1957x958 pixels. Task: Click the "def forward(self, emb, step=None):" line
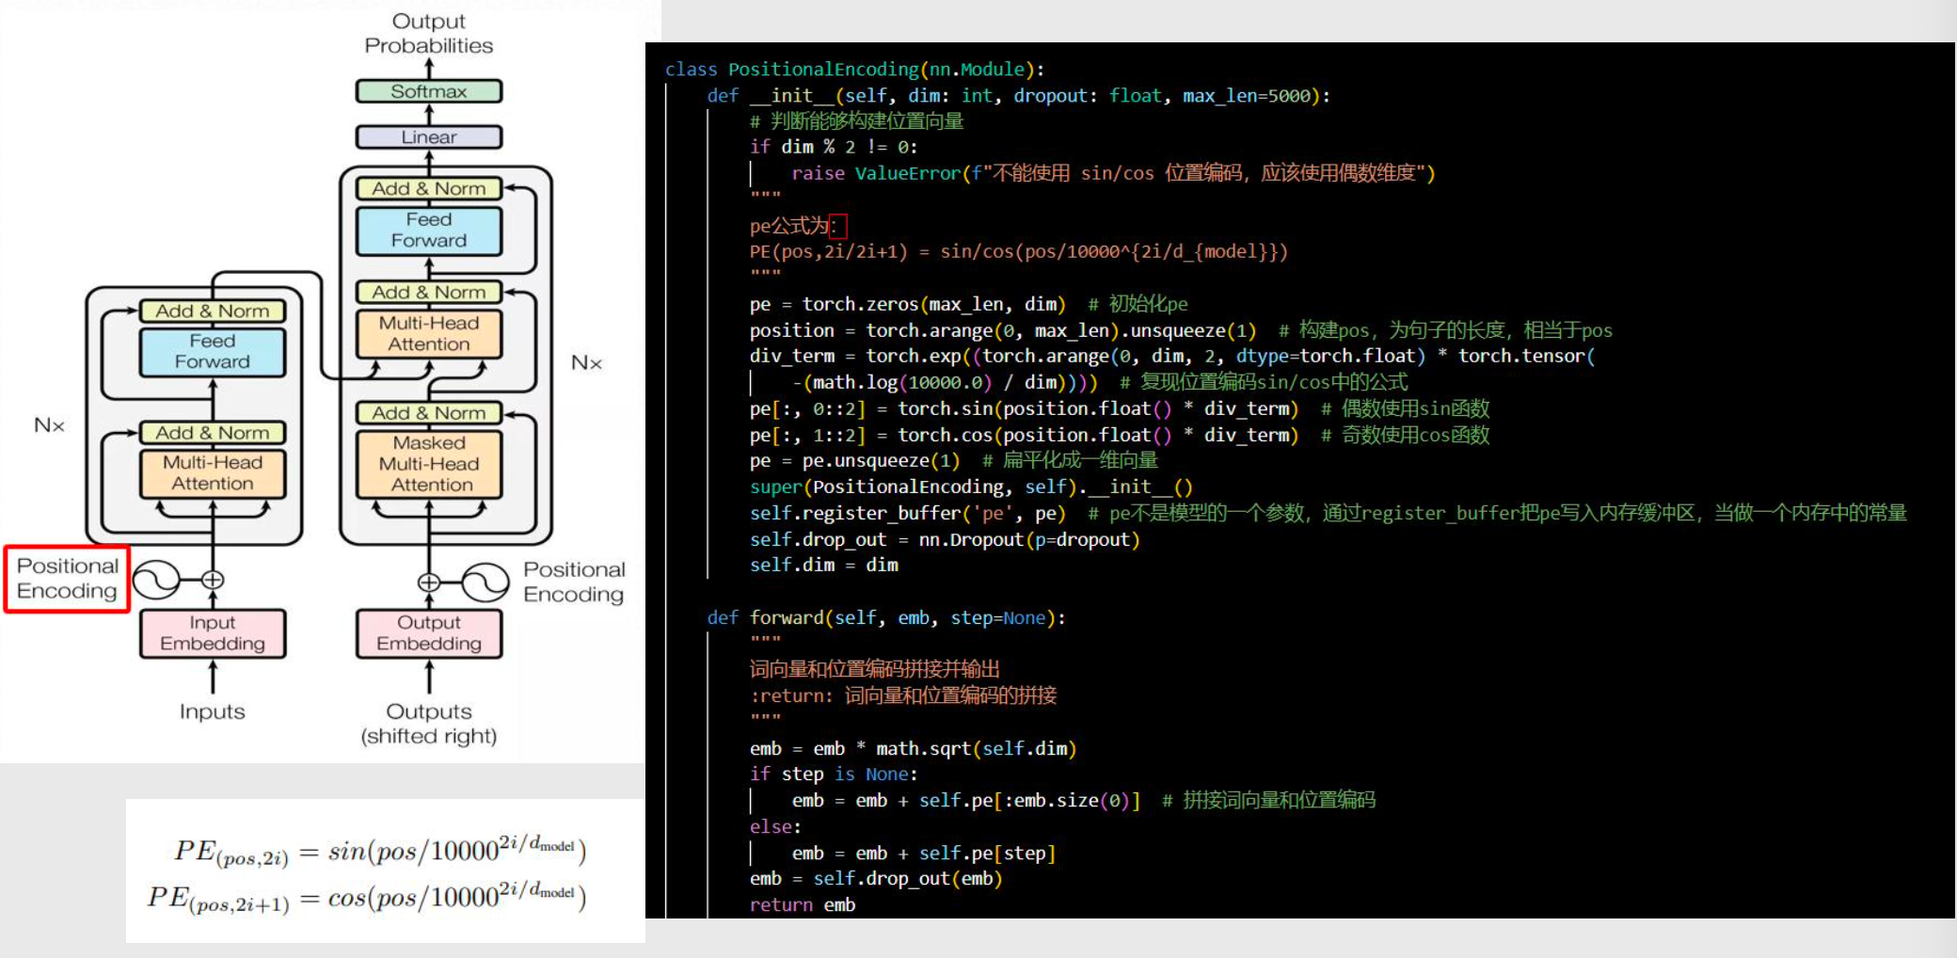(x=886, y=618)
